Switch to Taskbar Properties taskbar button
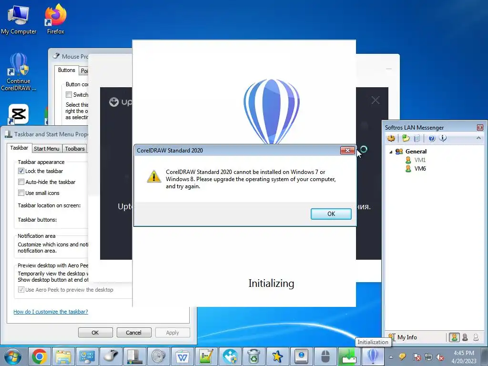The width and height of the screenshot is (488, 366). click(x=134, y=356)
